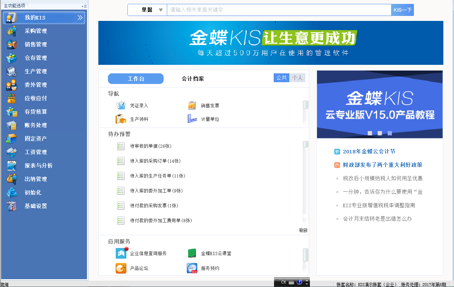Open 2018年金蝶云会计节 news link

click(369, 151)
